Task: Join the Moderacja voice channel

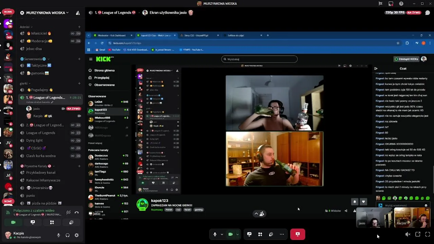Action: 50,41
